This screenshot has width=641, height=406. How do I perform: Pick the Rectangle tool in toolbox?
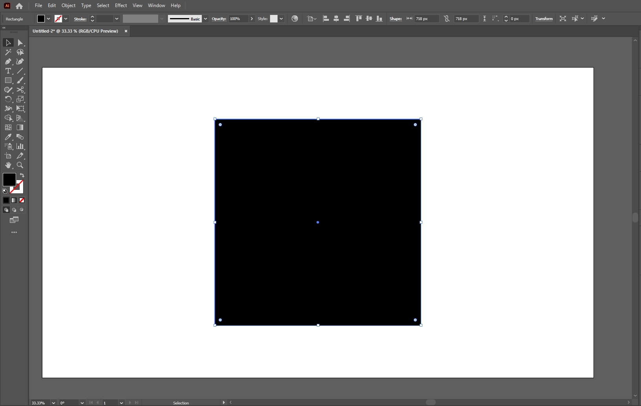click(8, 80)
